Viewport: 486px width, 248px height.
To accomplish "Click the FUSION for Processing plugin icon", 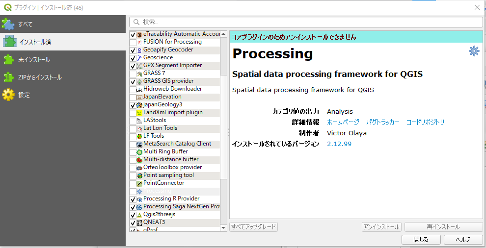I will tap(139, 43).
